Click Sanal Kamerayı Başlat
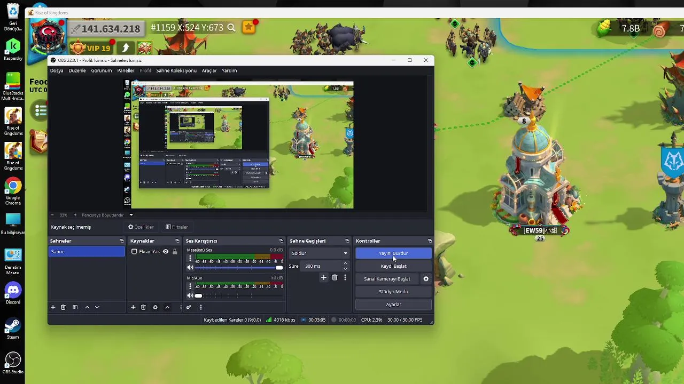The width and height of the screenshot is (684, 384). (387, 279)
